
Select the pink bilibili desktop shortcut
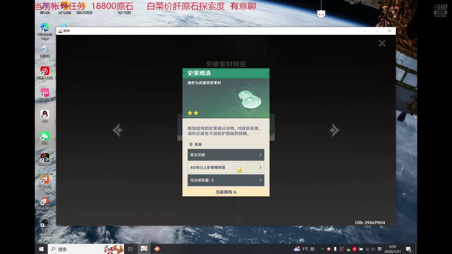point(44,95)
